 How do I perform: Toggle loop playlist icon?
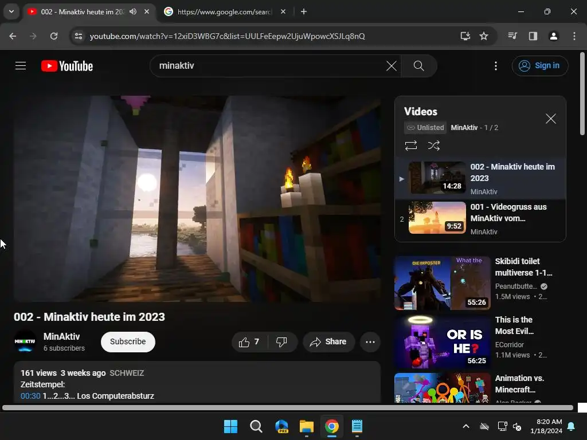410,145
